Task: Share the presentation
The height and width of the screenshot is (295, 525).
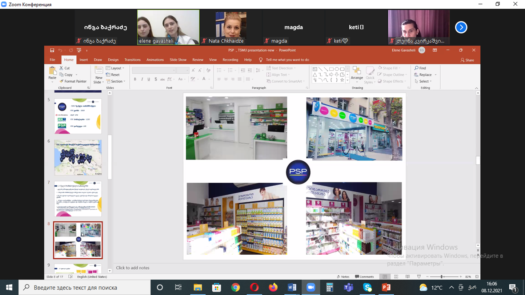Action: pyautogui.click(x=467, y=60)
